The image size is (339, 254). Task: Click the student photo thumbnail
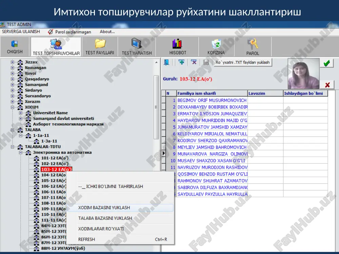(x=303, y=73)
